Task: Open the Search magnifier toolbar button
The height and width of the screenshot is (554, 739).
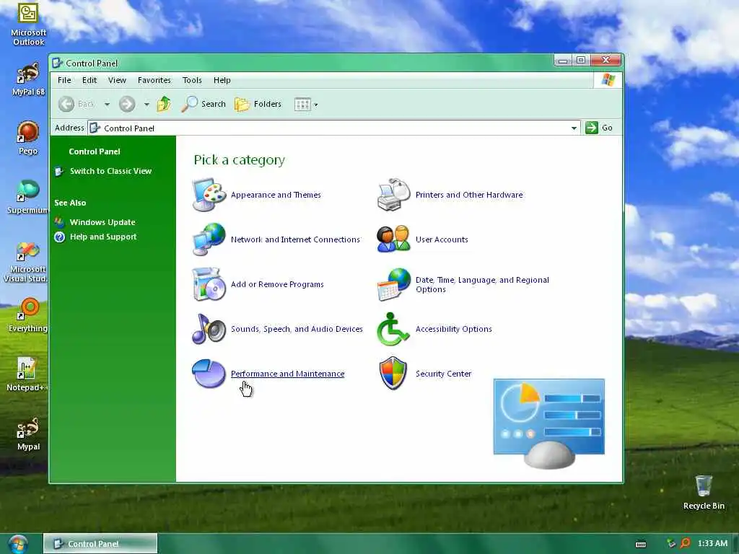Action: 204,104
